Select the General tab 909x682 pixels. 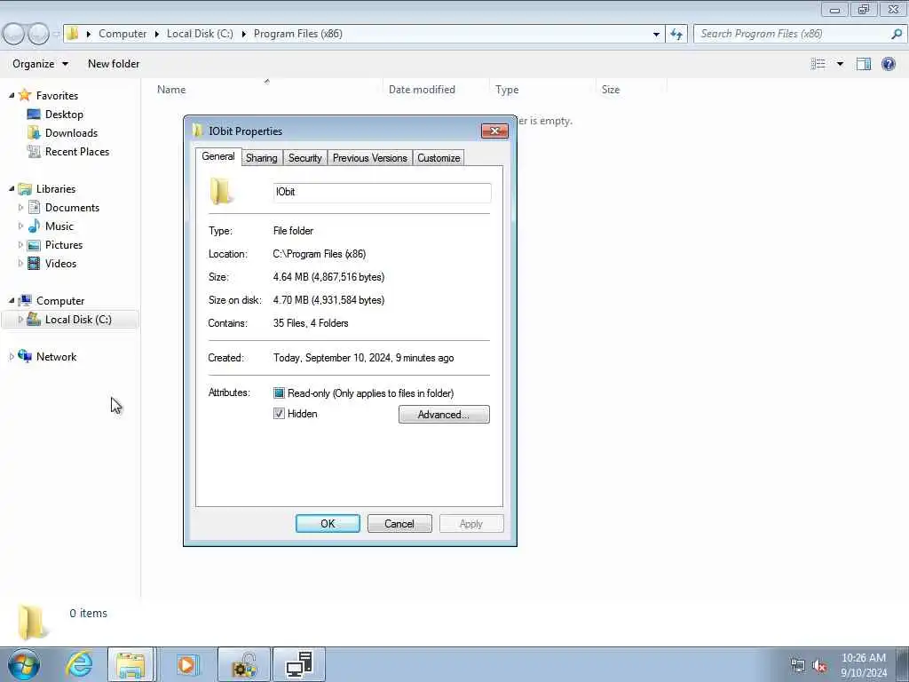218,156
